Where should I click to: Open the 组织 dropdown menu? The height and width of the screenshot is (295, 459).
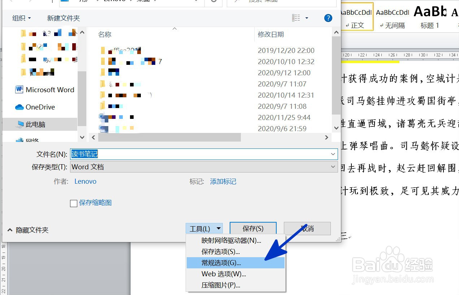22,18
